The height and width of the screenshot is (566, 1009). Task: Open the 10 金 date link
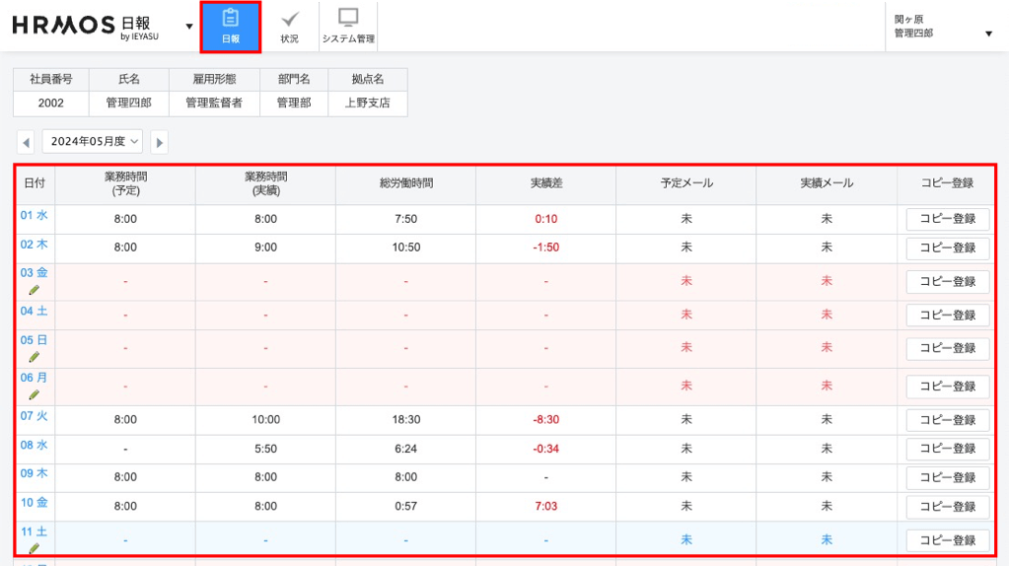click(35, 502)
